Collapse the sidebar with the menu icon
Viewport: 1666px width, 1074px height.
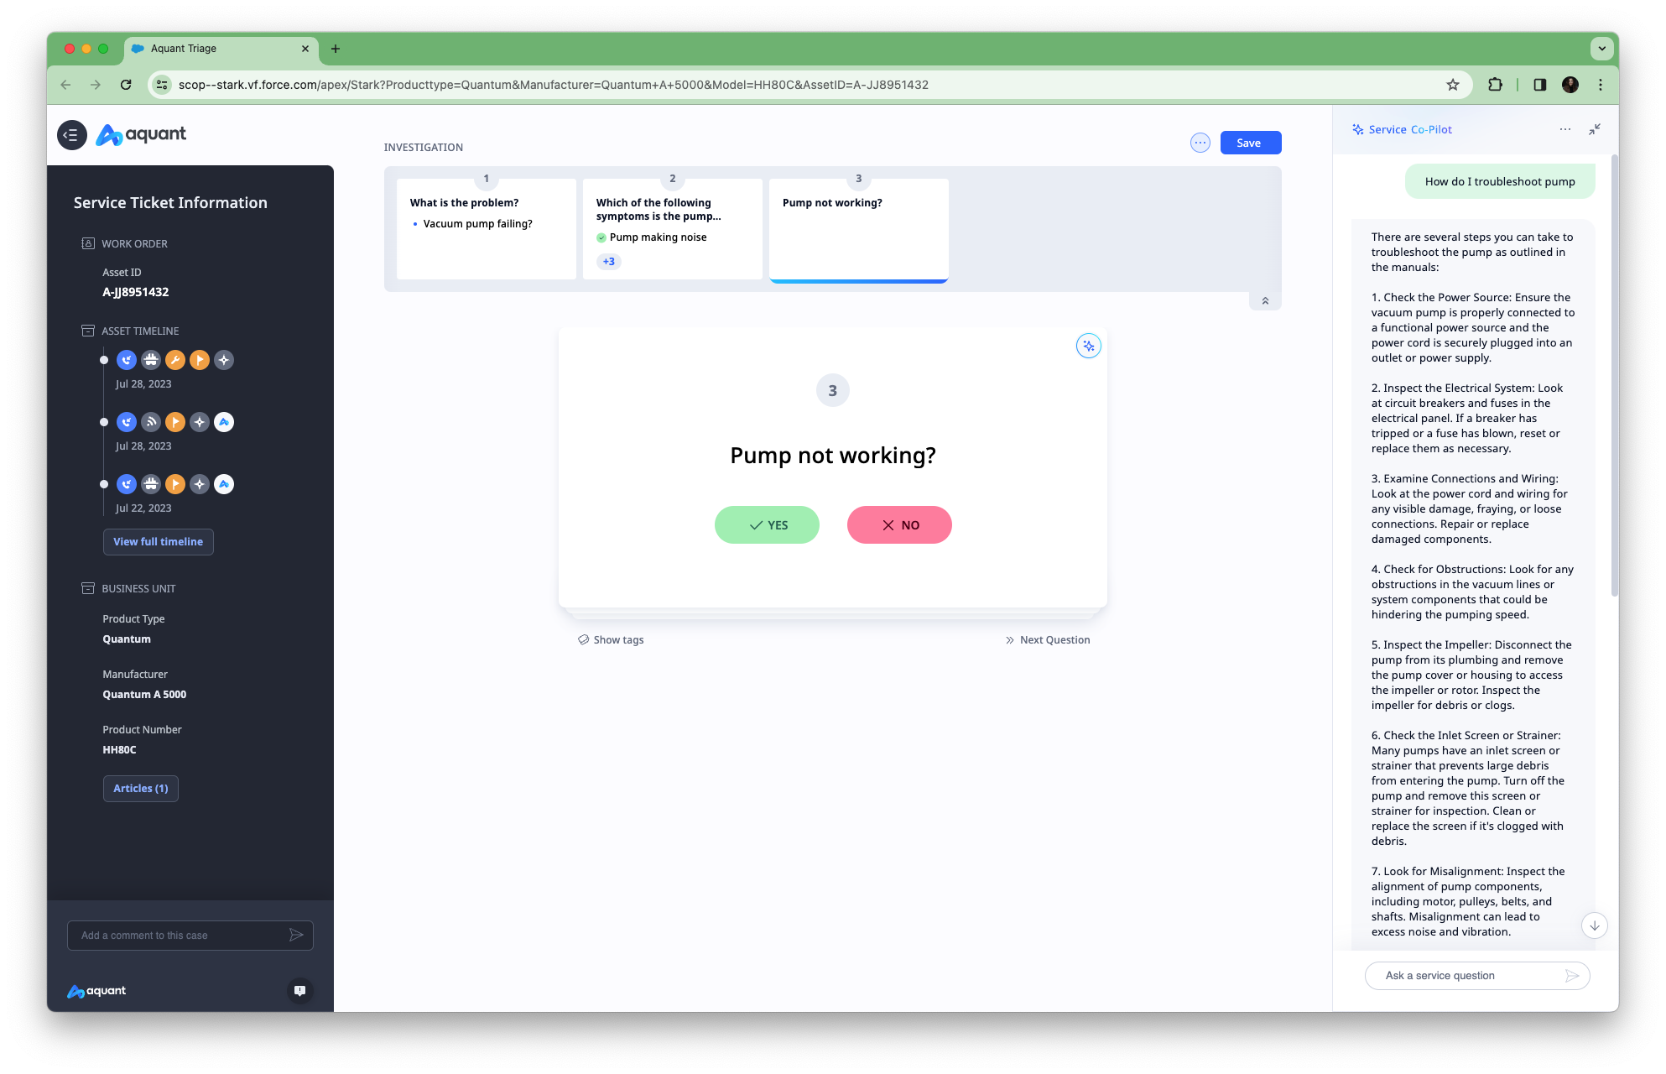[72, 135]
